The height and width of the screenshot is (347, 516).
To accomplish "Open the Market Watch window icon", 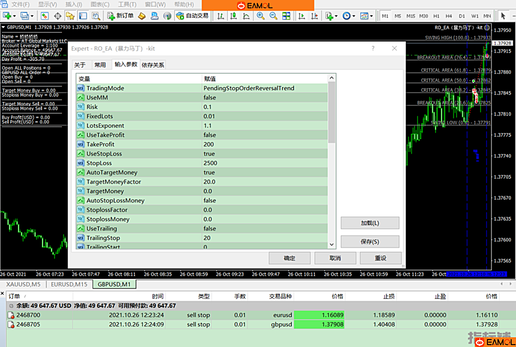I will [x=45, y=16].
